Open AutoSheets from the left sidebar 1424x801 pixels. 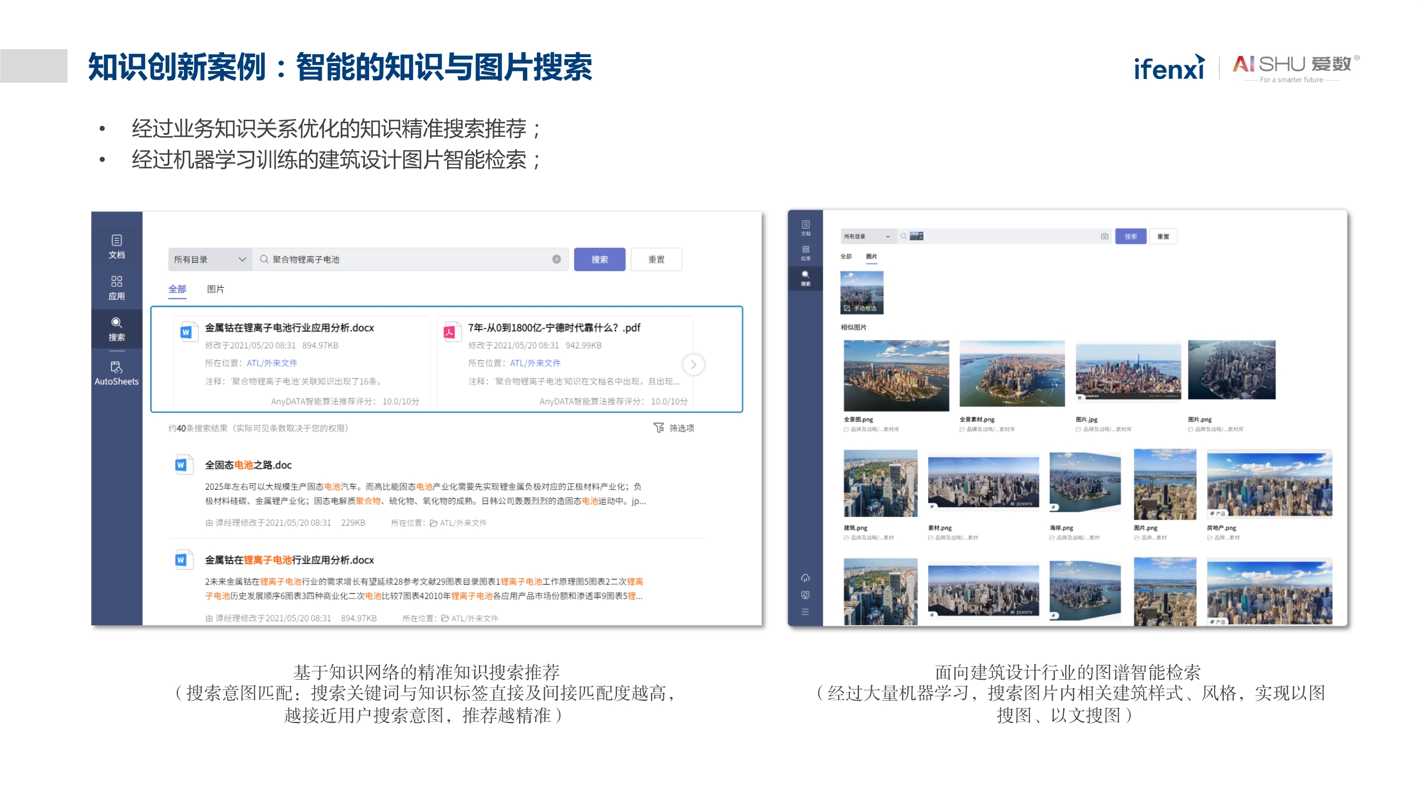click(116, 372)
